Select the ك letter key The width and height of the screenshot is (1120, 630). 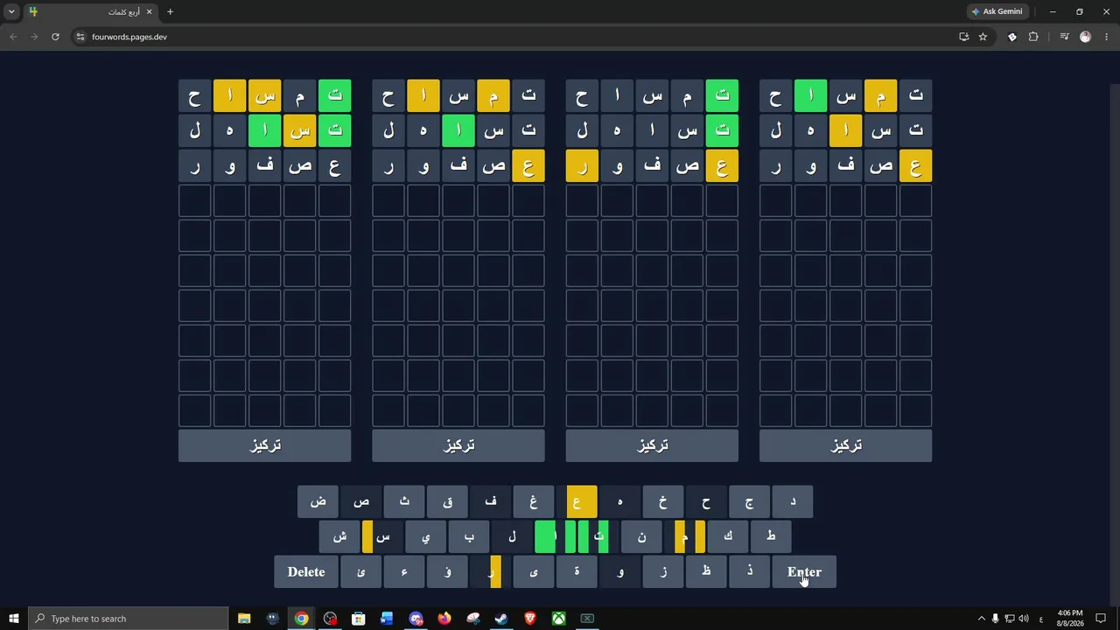tap(728, 536)
